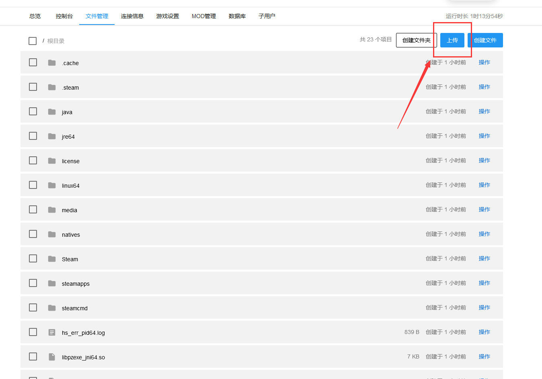Open the 操作 menu for hs_err_pid64.log

click(484, 332)
